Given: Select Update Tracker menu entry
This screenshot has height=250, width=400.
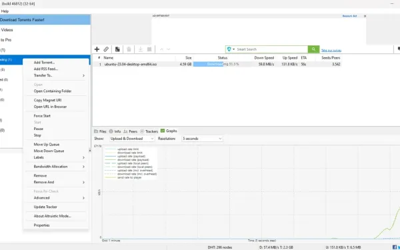Looking at the screenshot, I should pos(45,207).
